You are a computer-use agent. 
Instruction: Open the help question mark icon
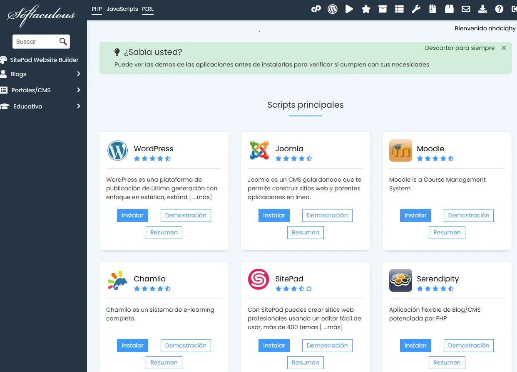point(499,9)
